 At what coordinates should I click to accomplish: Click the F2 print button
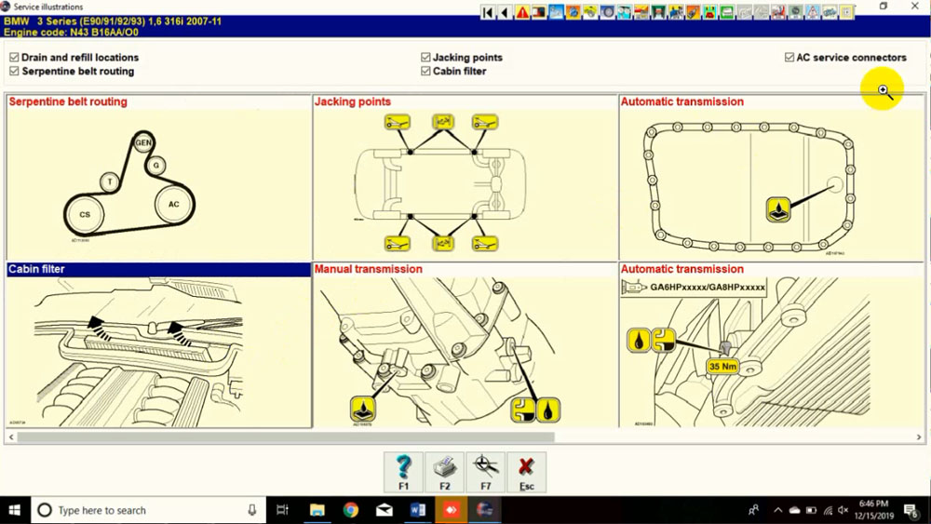click(x=445, y=473)
